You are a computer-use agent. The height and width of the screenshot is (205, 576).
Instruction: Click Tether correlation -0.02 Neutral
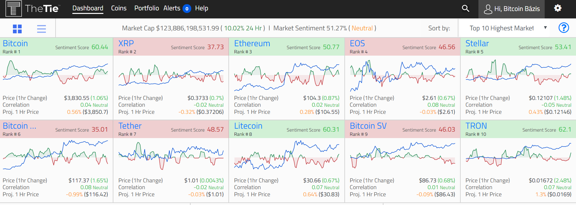209,187
